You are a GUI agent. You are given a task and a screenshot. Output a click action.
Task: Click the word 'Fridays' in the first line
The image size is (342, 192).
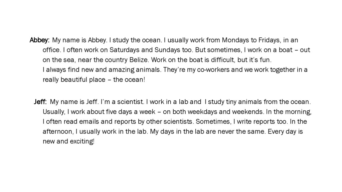(269, 40)
